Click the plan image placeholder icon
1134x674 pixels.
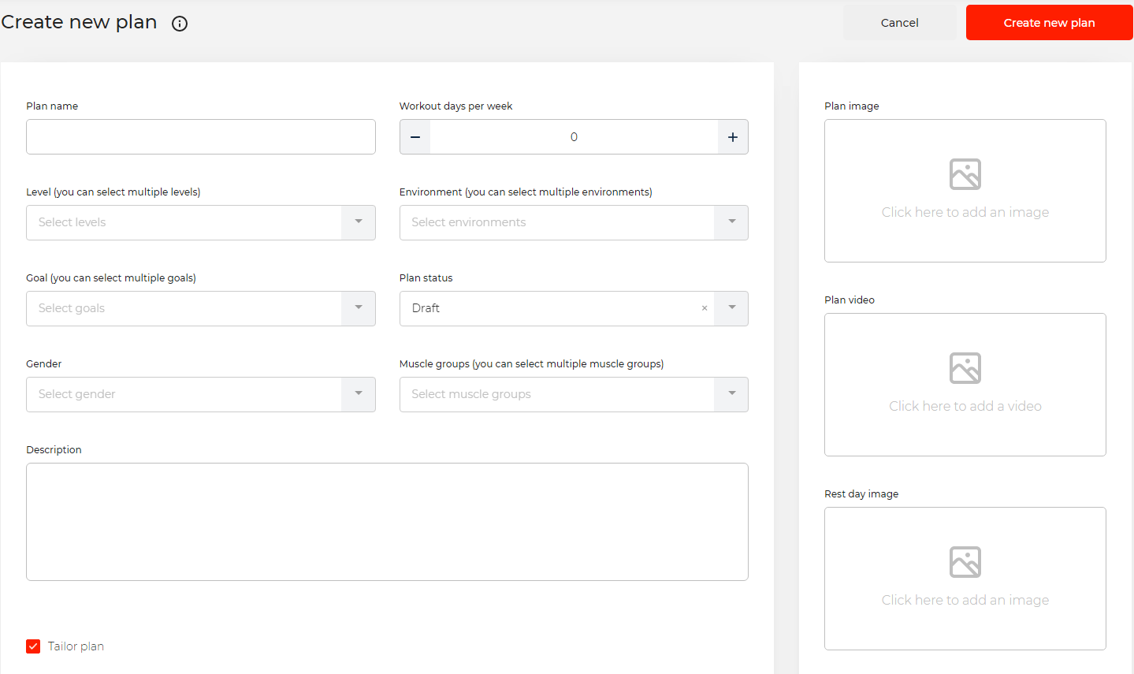click(x=965, y=174)
